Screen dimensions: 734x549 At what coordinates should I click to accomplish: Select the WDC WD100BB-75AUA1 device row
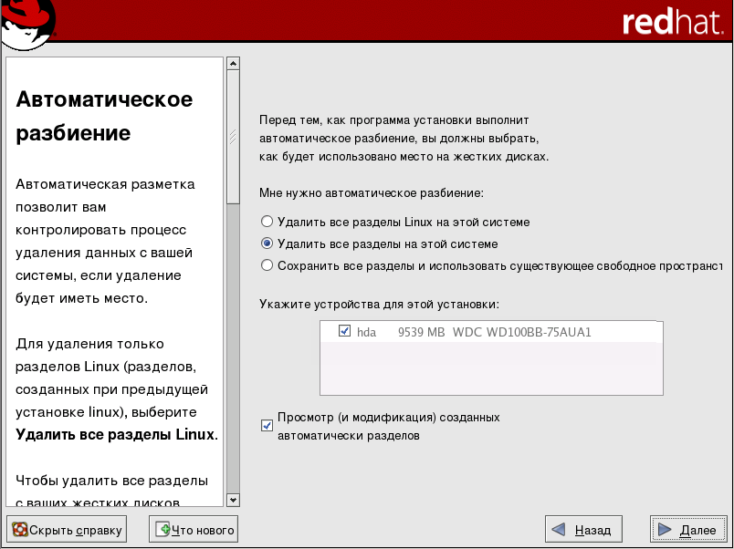494,332
